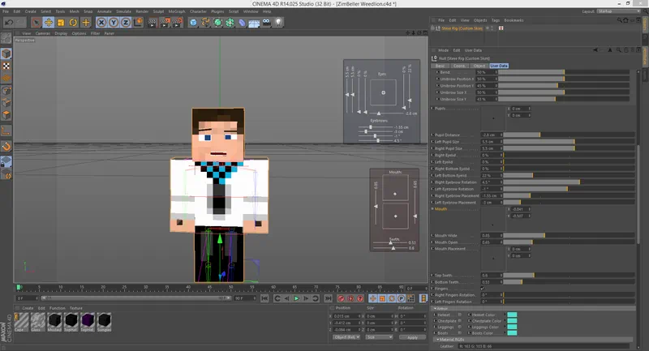Click the Right Eyebrow Rotation slider
The image size is (649, 351).
coord(569,182)
